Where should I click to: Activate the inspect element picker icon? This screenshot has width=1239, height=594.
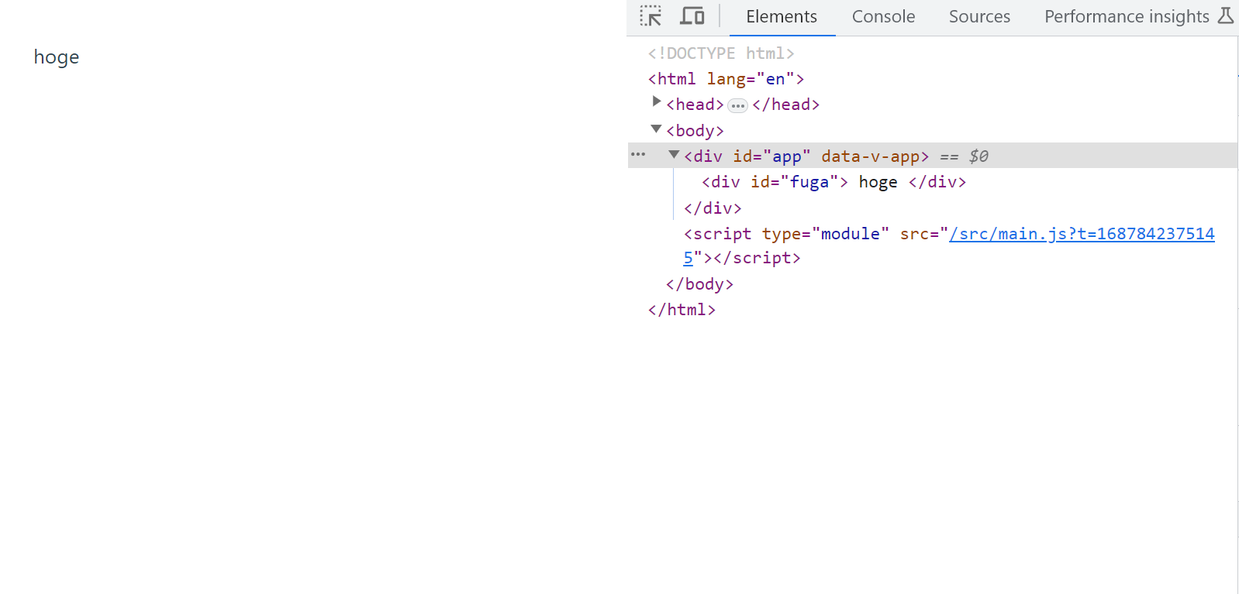tap(651, 16)
